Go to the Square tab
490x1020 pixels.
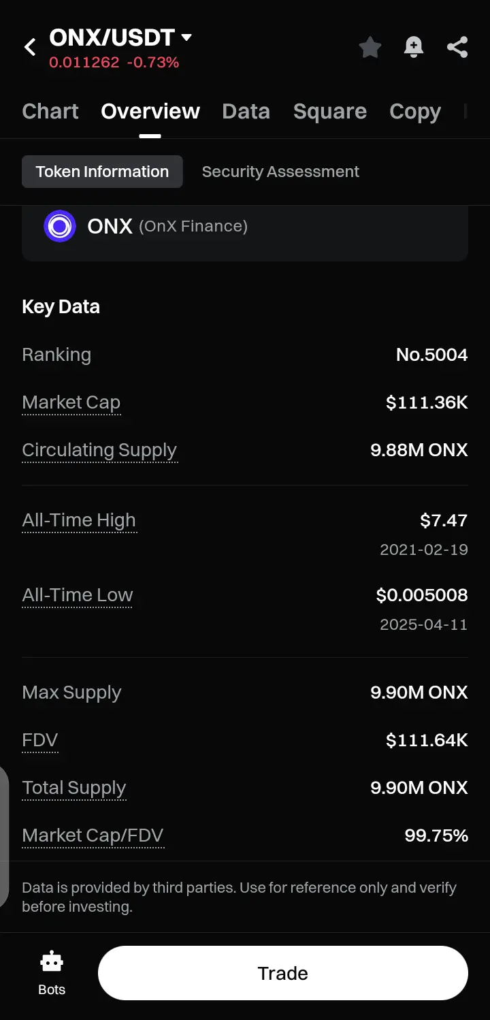(330, 112)
